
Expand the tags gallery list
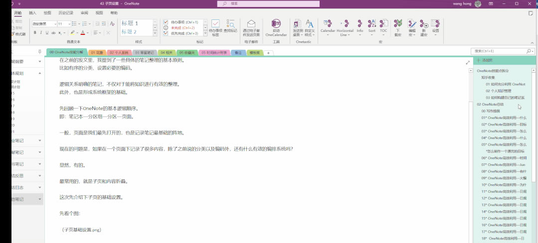coord(205,33)
